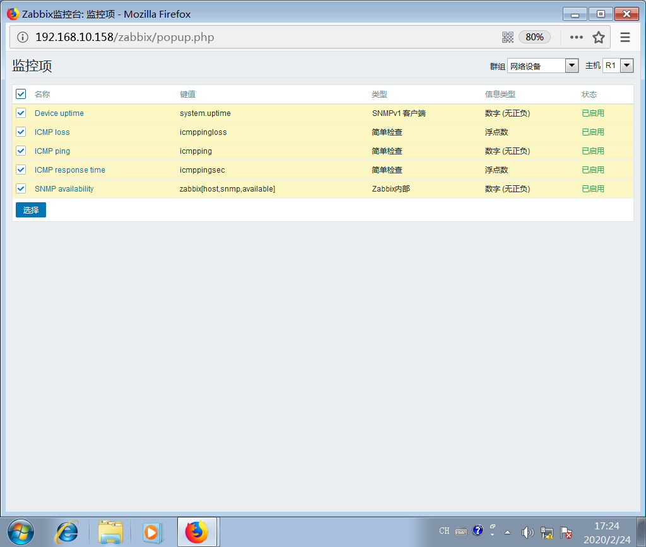The image size is (646, 547).
Task: Open the ICMP response time link
Action: [x=69, y=170]
